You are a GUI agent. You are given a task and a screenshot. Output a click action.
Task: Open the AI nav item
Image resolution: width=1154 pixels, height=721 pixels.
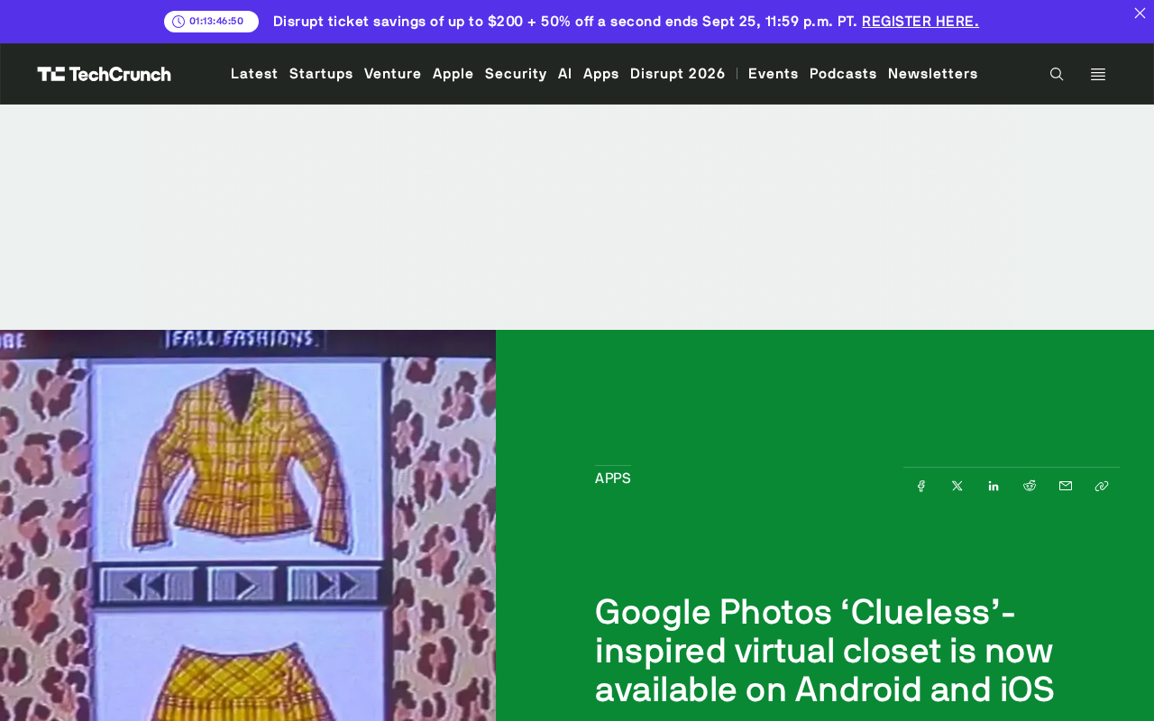coord(565,74)
